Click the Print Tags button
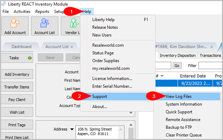 [x=17, y=125]
